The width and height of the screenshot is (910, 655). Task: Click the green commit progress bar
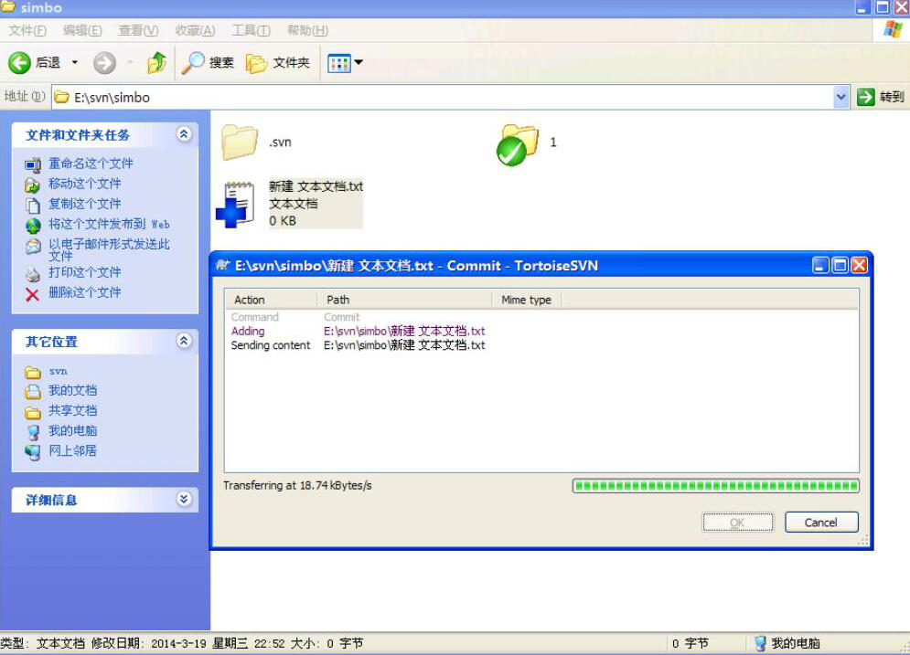pos(715,486)
